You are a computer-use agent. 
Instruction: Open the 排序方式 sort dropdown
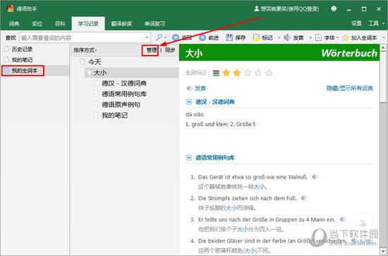pos(85,50)
